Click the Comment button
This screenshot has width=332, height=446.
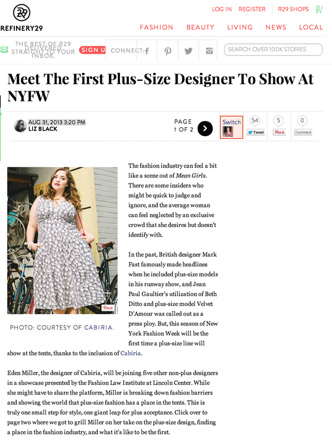303,132
